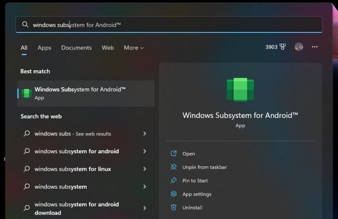Select Windows Subsystem for Android best match

[x=86, y=93]
